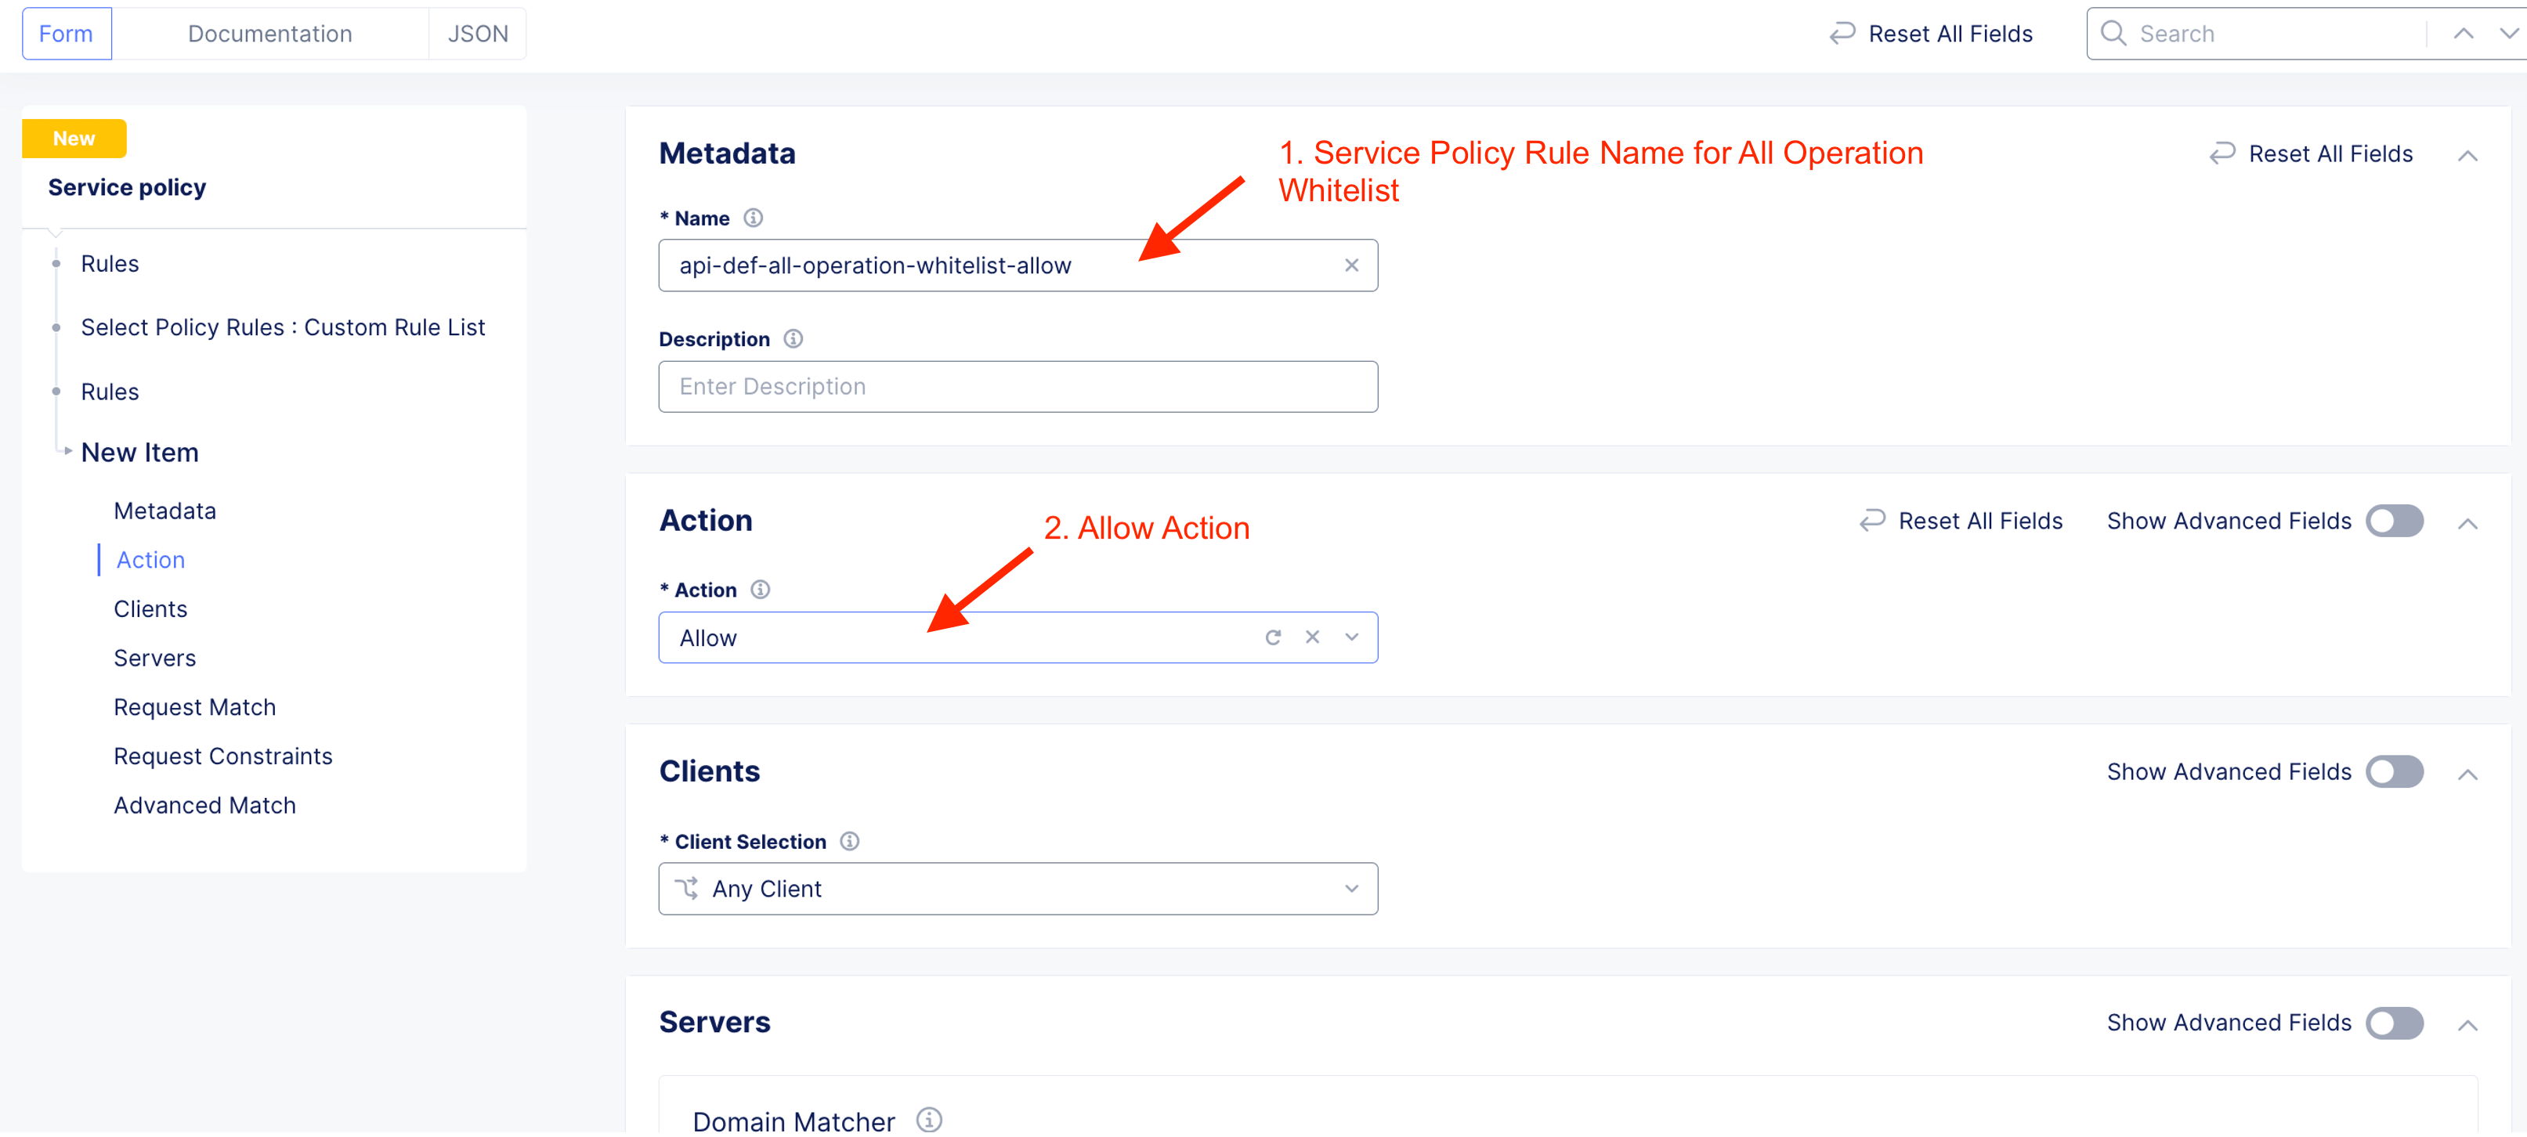This screenshot has height=1137, width=2527.
Task: Clear the Name field with X icon
Action: pos(1350,265)
